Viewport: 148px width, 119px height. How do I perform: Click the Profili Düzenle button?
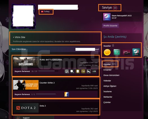click(x=110, y=26)
